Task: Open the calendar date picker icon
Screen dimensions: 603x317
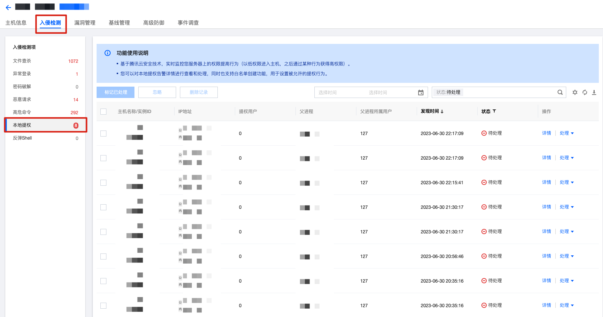Action: 420,93
